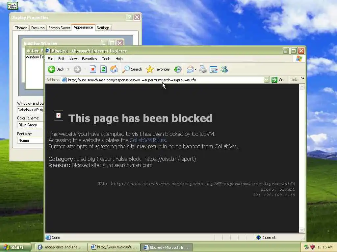The width and height of the screenshot is (337, 252).
Task: Open the Windows XP style combo box
Action: 30,110
